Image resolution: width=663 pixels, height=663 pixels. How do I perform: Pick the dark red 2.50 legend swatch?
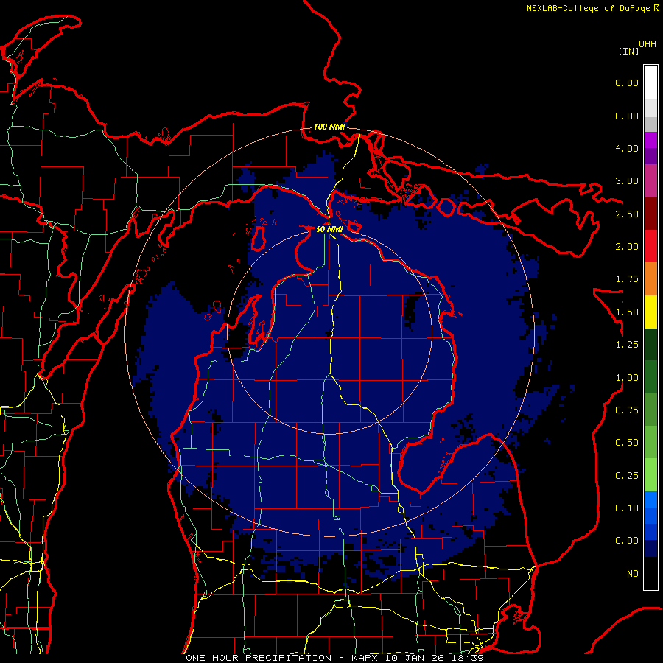650,214
